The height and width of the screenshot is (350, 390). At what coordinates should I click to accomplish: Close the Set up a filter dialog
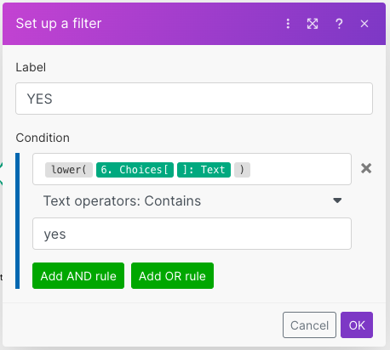click(x=364, y=24)
